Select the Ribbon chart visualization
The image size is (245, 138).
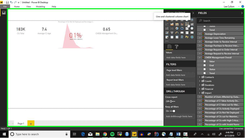pyautogui.click(x=192, y=24)
